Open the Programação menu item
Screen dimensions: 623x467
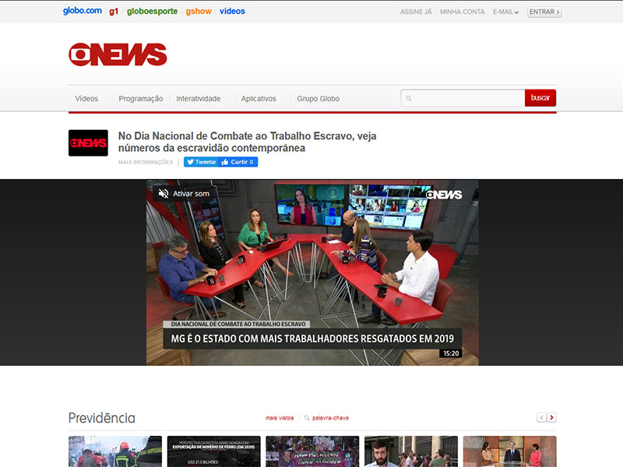[141, 99]
